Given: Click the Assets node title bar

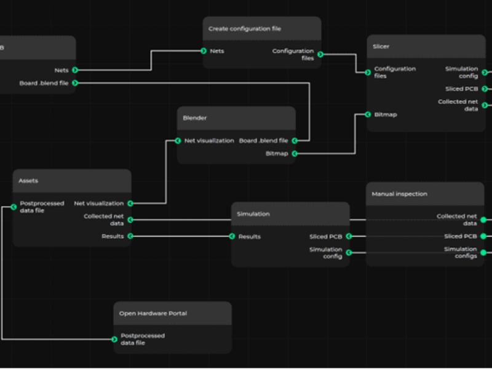Looking at the screenshot, I should point(71,181).
